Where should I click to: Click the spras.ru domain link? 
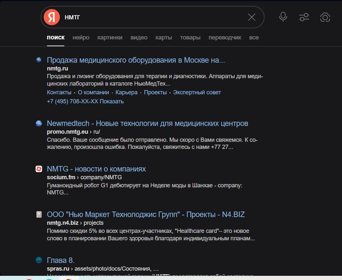tap(58, 268)
